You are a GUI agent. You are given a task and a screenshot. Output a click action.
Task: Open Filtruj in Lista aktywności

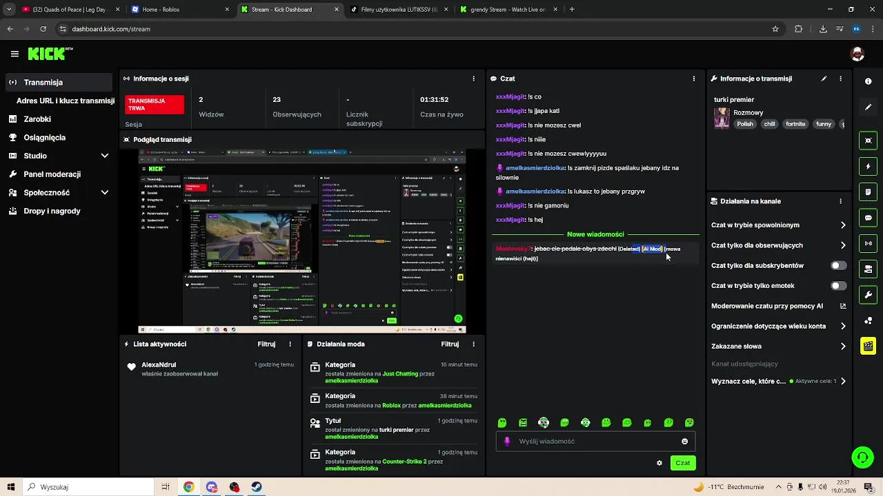pos(266,344)
